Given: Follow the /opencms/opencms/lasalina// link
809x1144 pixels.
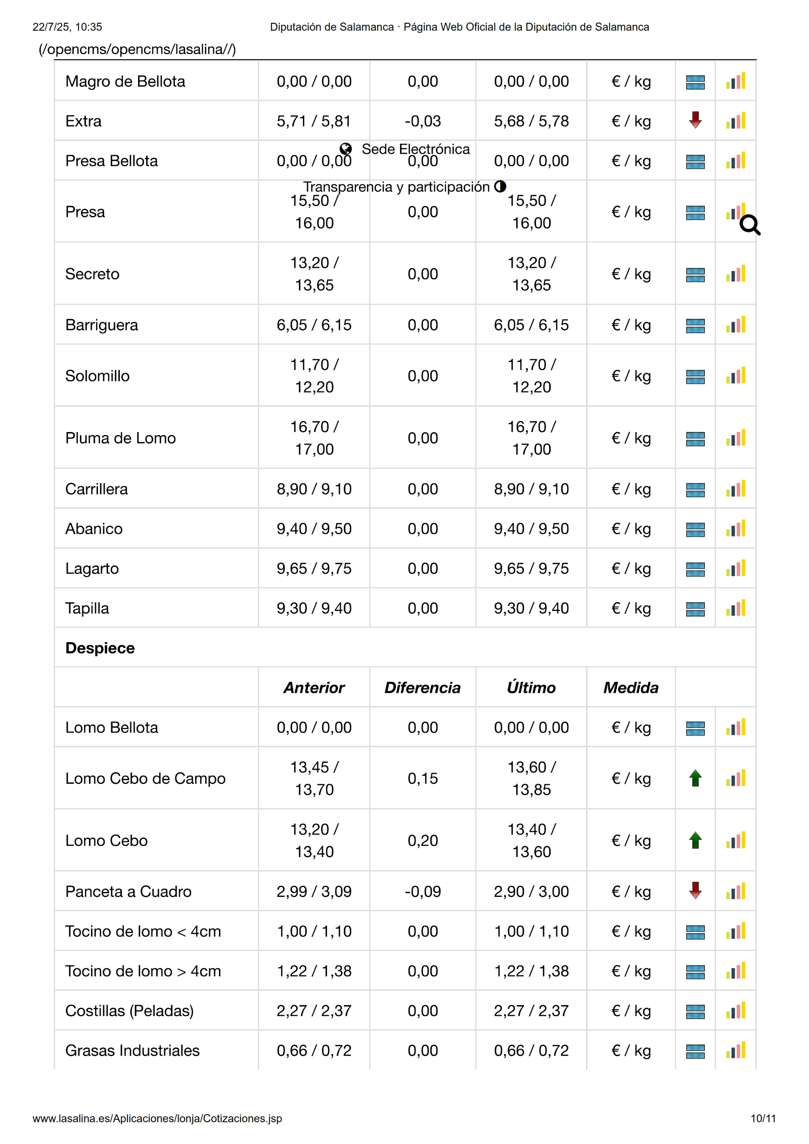Looking at the screenshot, I should click(x=137, y=50).
